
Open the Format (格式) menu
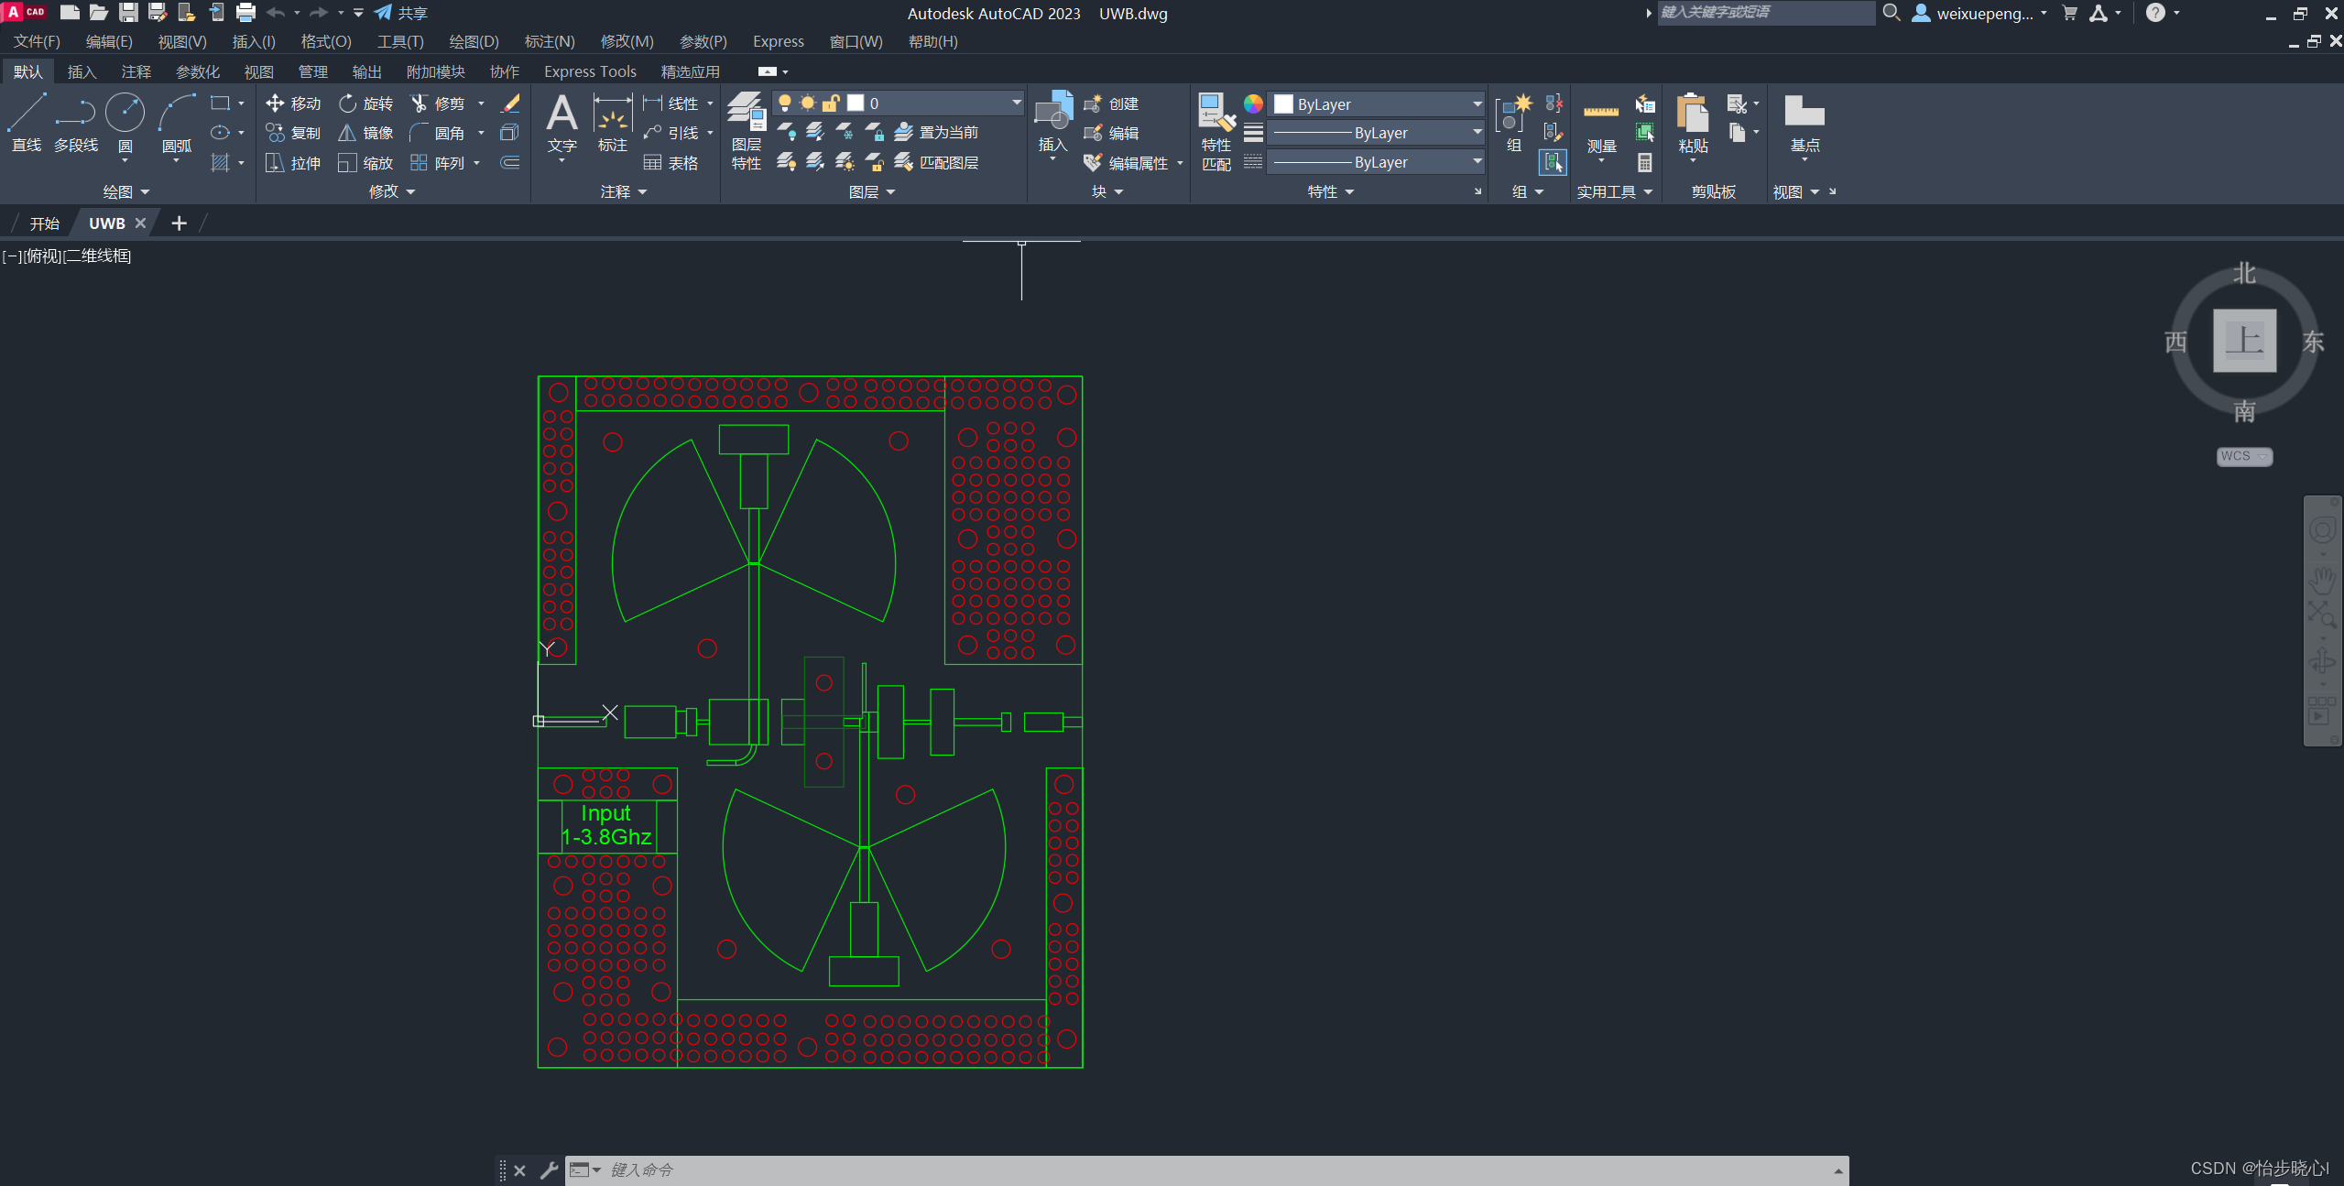[x=326, y=41]
